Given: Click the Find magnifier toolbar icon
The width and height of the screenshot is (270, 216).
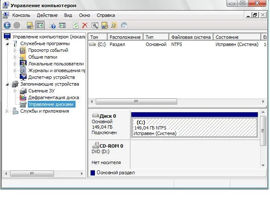Looking at the screenshot, I should pyautogui.click(x=114, y=25).
